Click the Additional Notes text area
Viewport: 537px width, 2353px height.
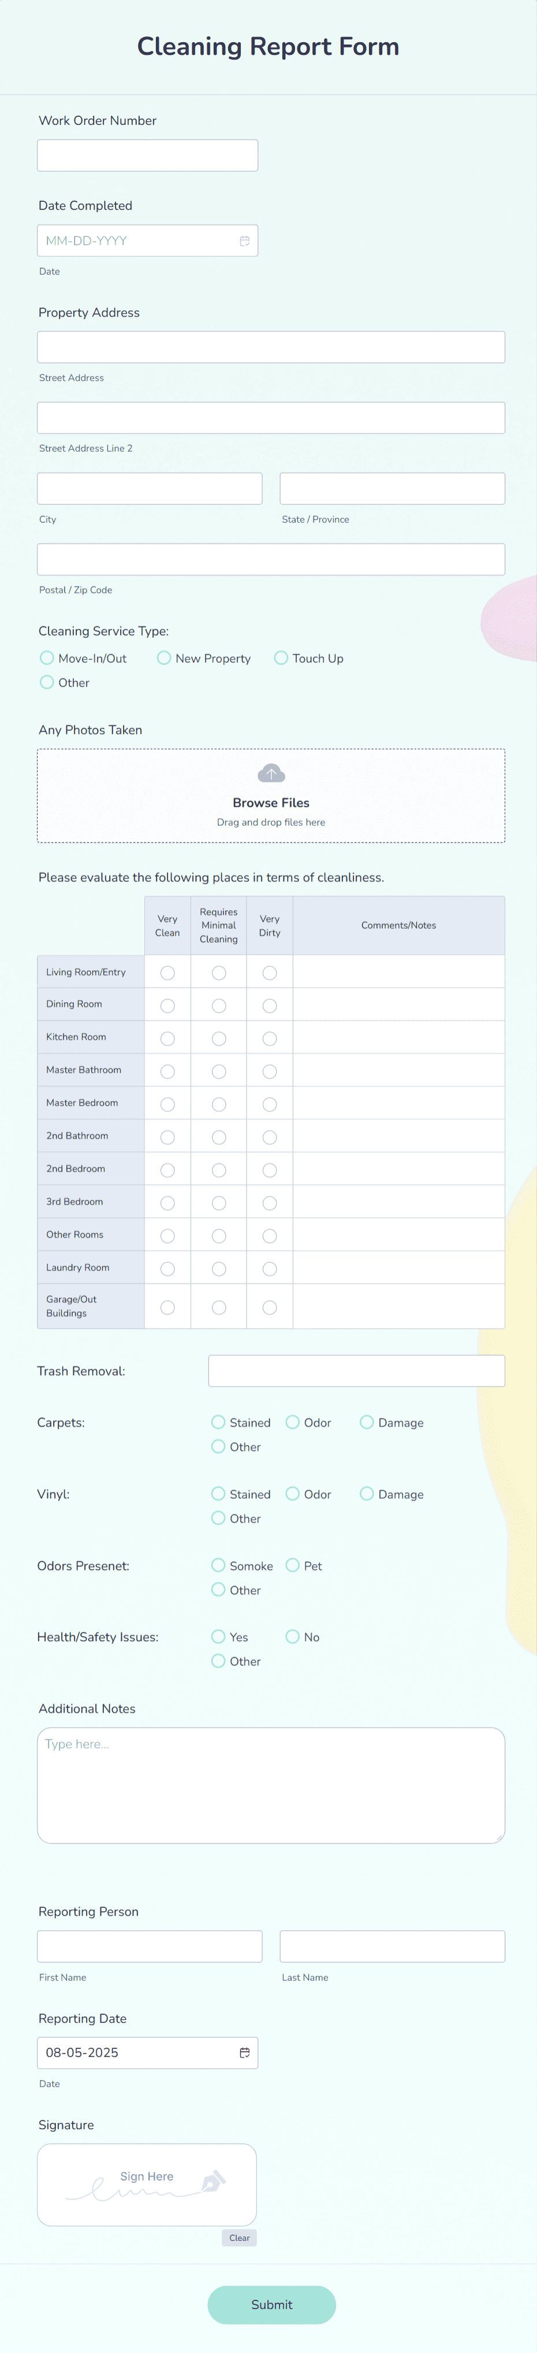coord(271,1784)
